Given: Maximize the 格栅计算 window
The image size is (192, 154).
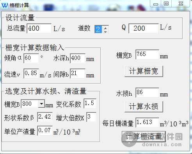Looking at the screenshot, I should tap(166, 3).
